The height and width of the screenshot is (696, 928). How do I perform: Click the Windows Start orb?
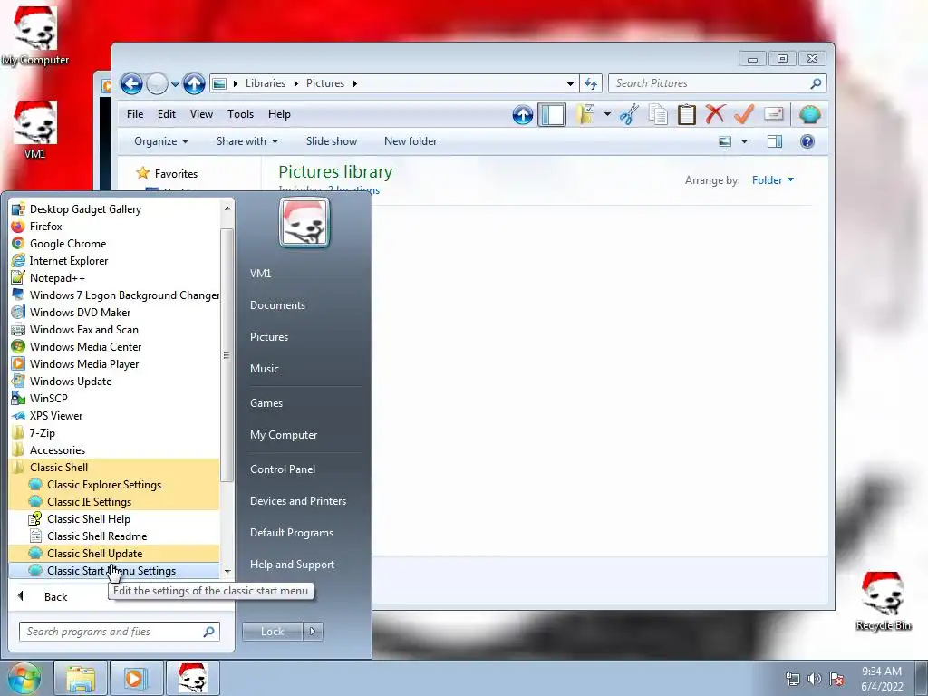(24, 679)
